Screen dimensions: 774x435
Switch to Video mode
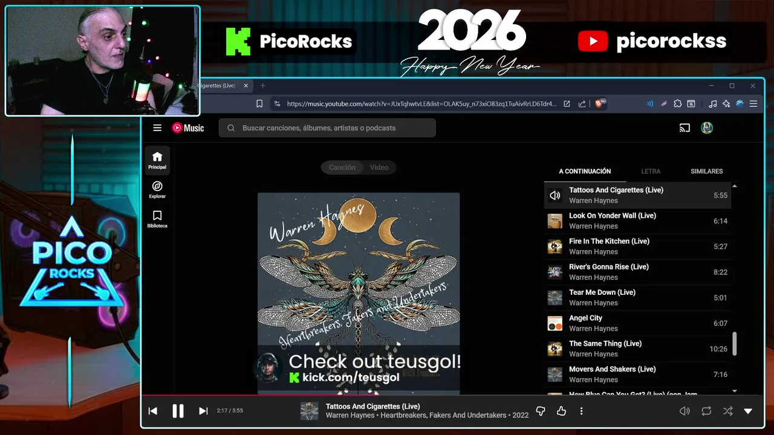point(379,167)
